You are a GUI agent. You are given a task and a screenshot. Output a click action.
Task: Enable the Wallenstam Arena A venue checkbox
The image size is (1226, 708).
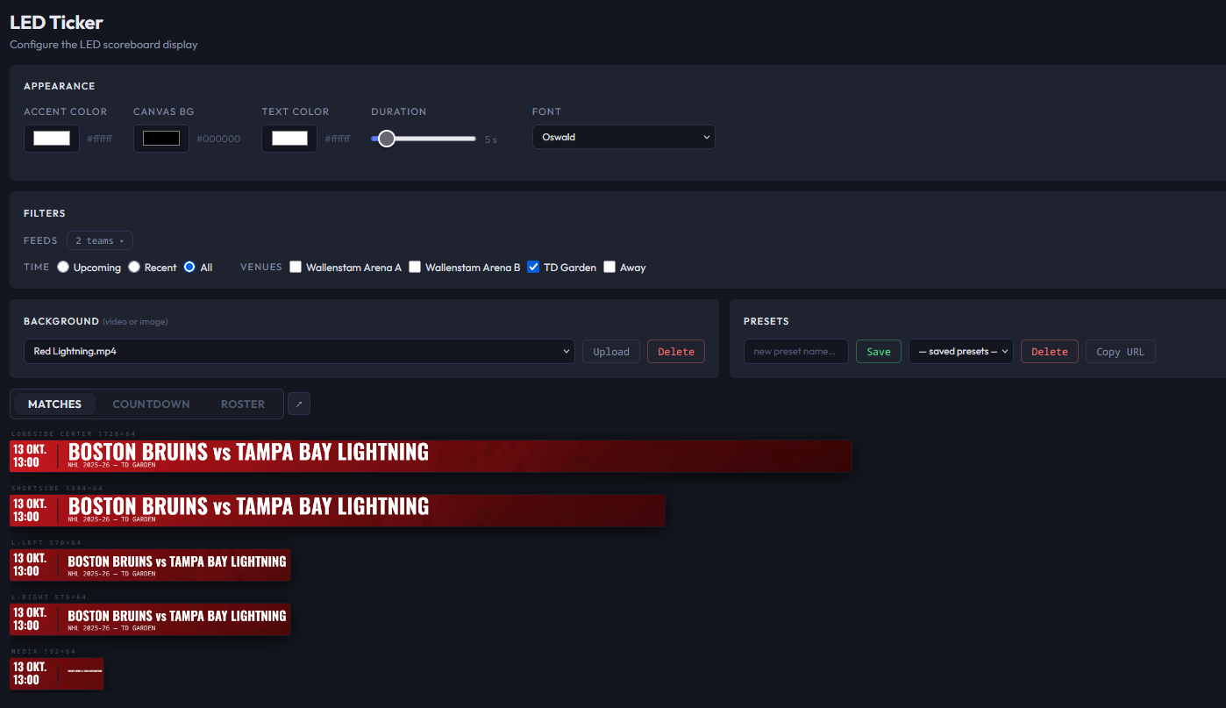[x=296, y=267]
